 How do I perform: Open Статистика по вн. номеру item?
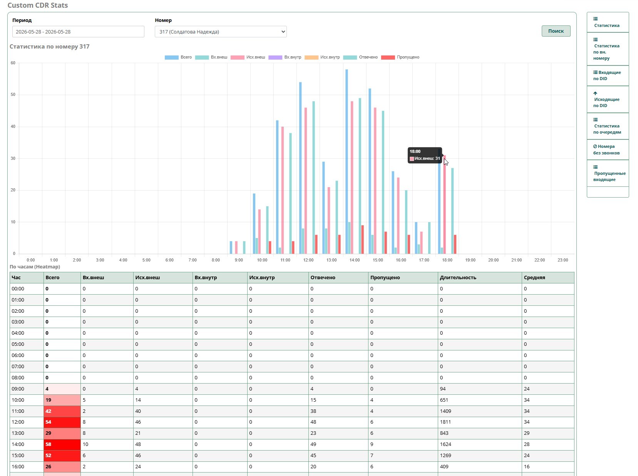[x=607, y=49]
